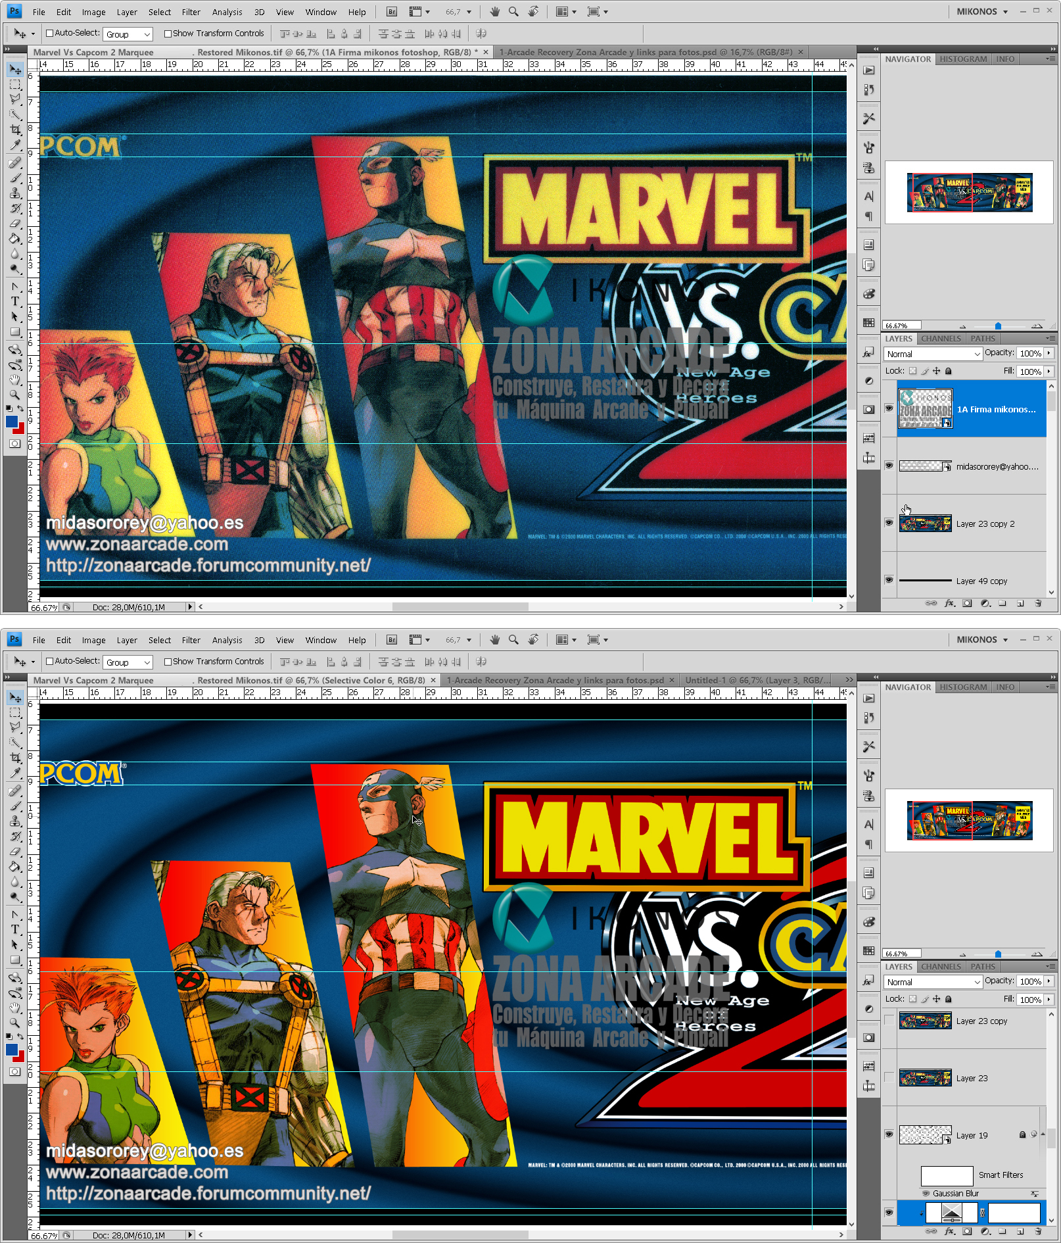Select the Eraser tool in the upper window
Image resolution: width=1061 pixels, height=1243 pixels.
(14, 224)
